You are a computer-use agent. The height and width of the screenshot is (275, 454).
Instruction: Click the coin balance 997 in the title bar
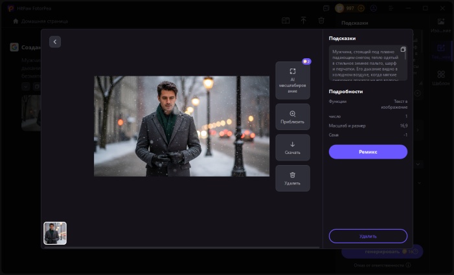tap(350, 8)
